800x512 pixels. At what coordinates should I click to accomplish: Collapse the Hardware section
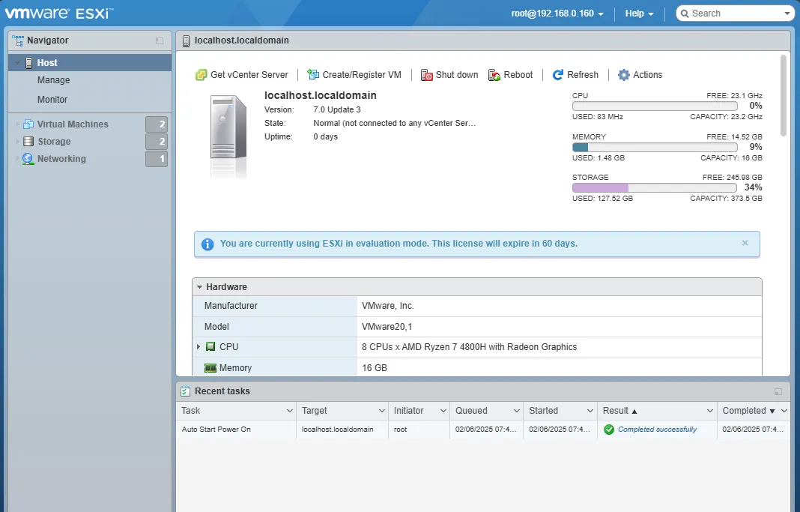[199, 287]
